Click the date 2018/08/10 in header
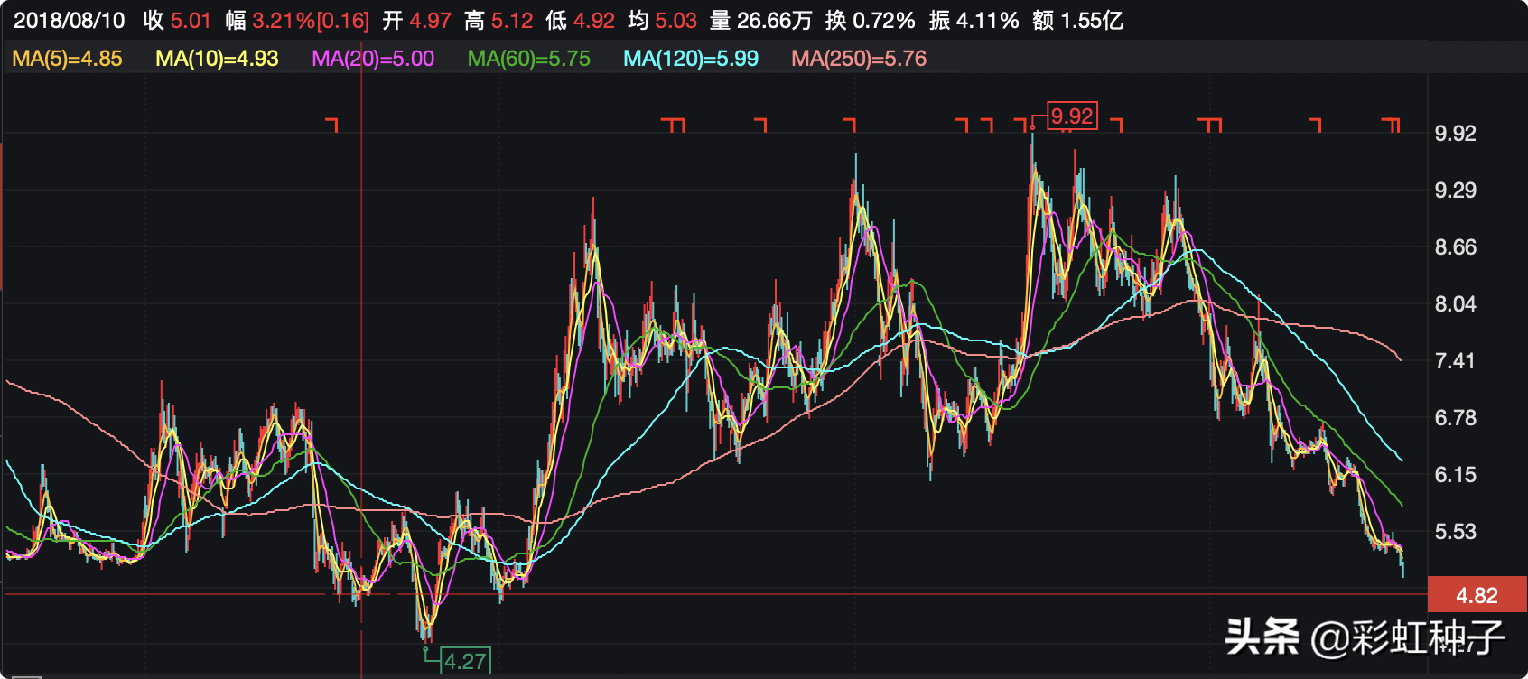Viewport: 1528px width, 679px height. click(70, 21)
